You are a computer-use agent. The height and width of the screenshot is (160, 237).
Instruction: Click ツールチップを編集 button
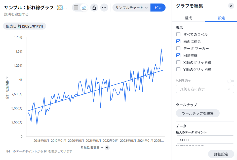(x=197, y=113)
